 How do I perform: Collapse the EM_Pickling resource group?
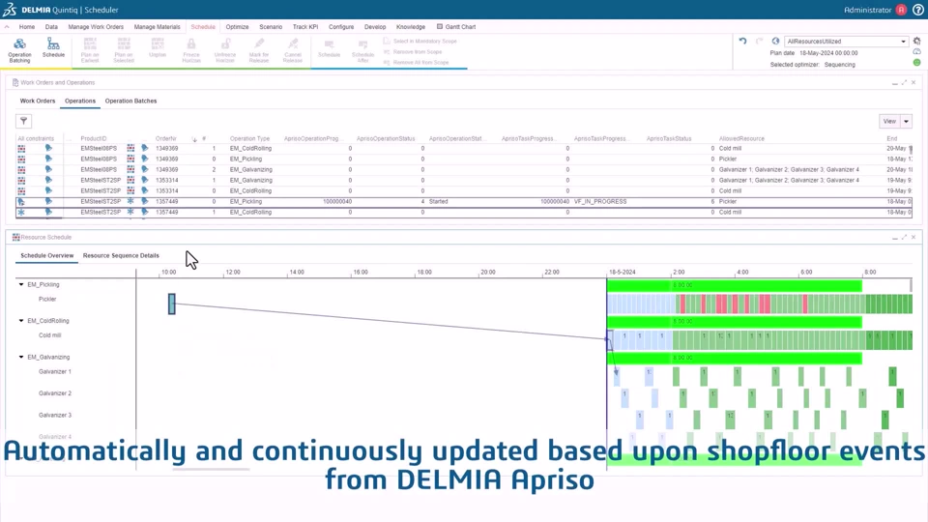[21, 284]
